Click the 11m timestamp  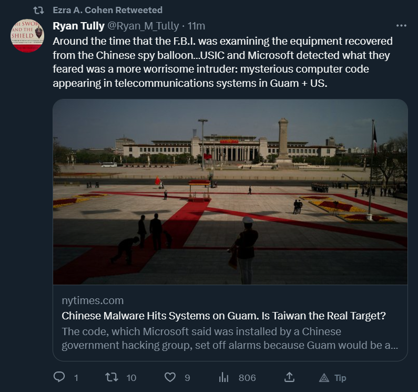pos(197,26)
